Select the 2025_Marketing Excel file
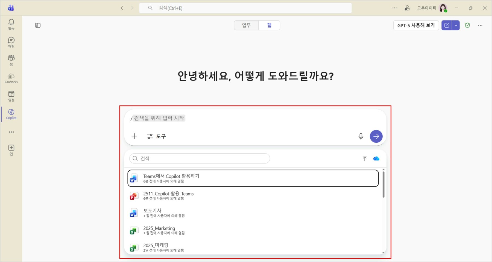The image size is (492, 262). (x=159, y=230)
